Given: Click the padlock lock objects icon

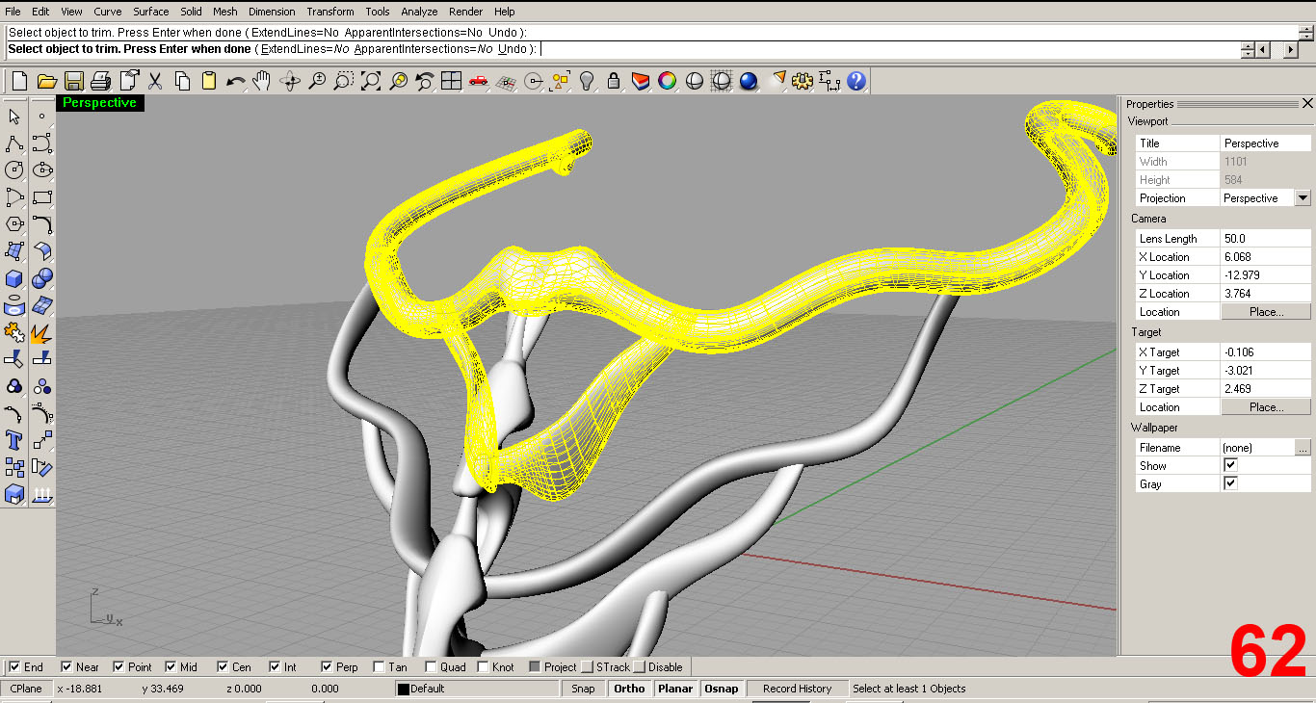Looking at the screenshot, I should 613,82.
